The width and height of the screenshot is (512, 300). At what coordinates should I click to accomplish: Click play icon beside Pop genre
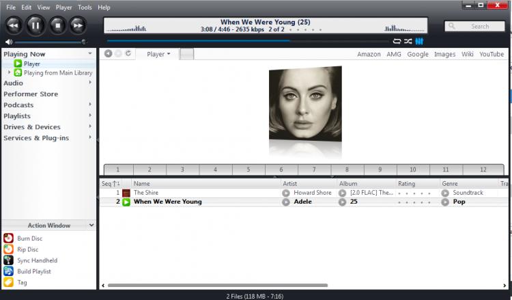click(445, 202)
